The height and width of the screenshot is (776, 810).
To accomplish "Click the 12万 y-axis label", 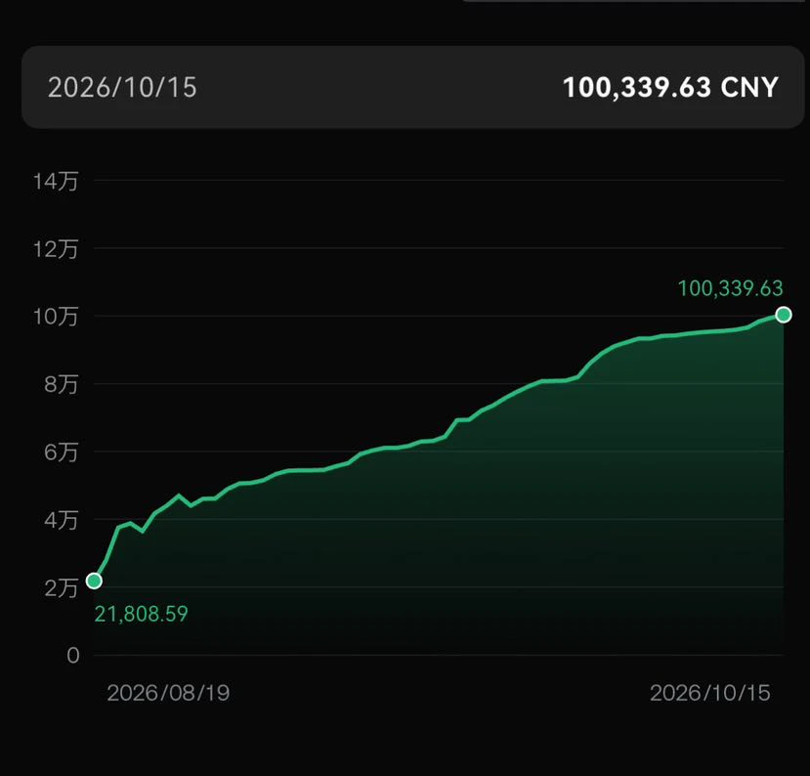I will click(56, 249).
